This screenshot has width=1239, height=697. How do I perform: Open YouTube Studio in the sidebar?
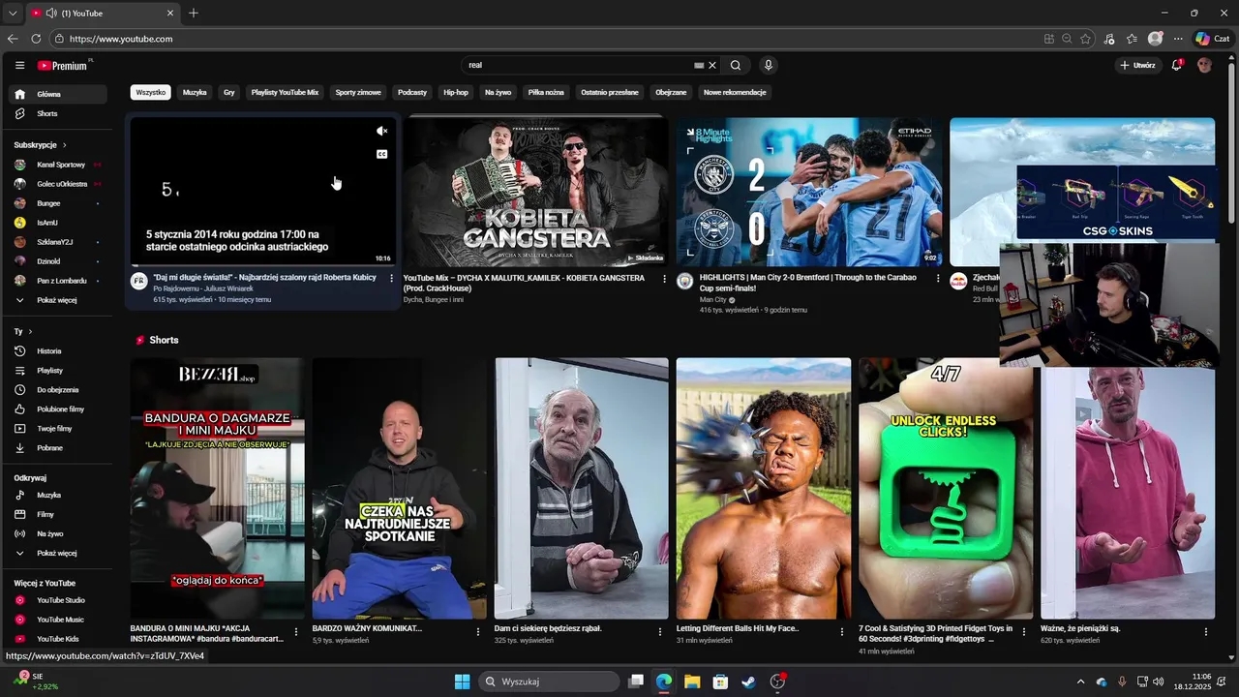(60, 600)
